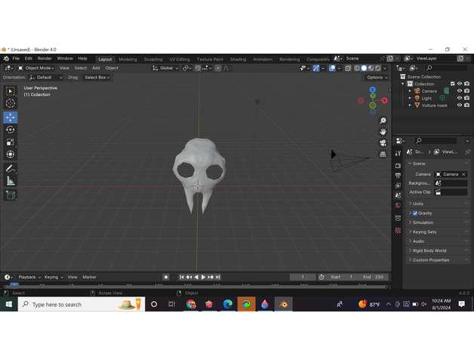Hide the Vulture mask object in viewport
Image resolution: width=474 pixels, height=356 pixels.
click(x=459, y=106)
